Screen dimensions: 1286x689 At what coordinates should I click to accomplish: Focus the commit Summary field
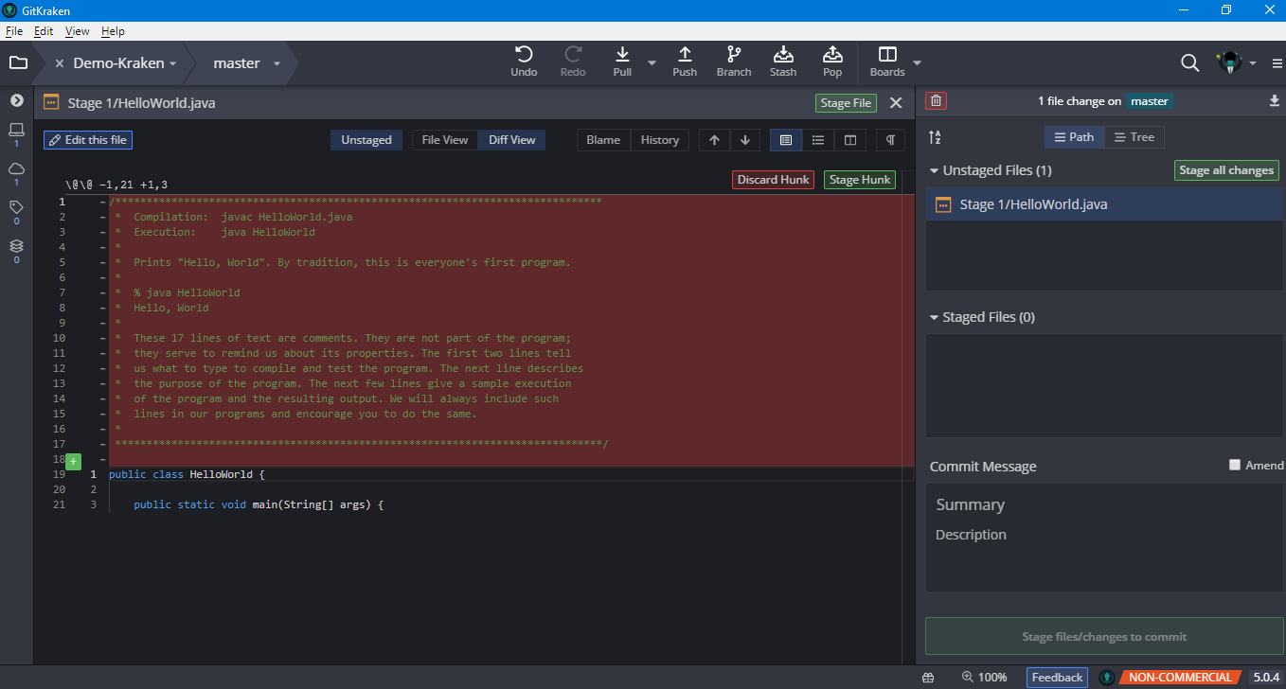click(1104, 504)
